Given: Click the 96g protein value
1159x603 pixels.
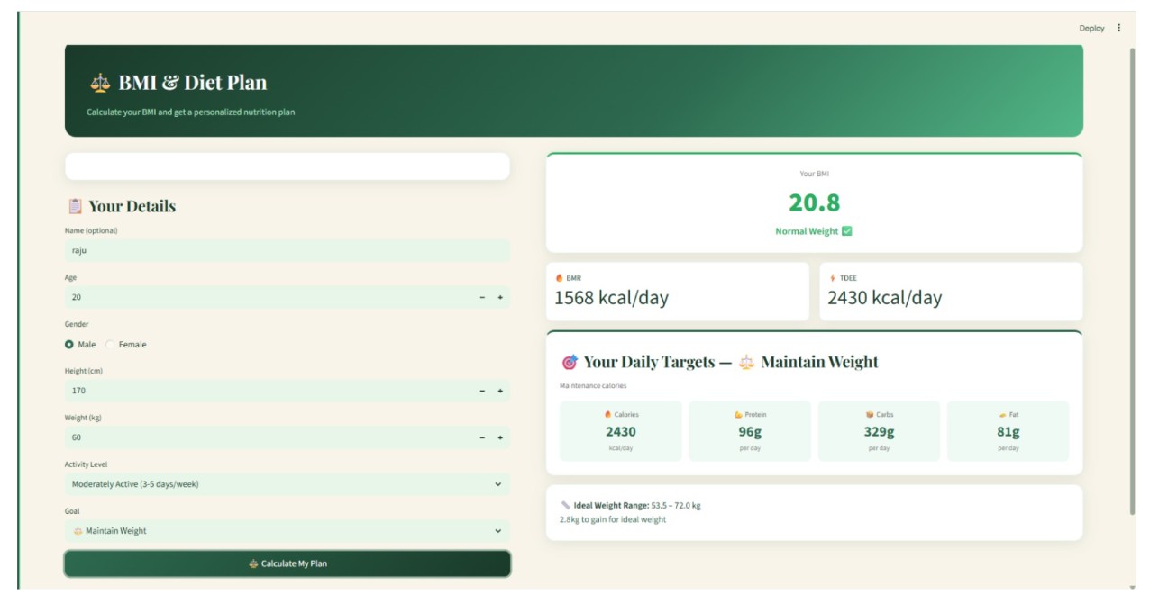Looking at the screenshot, I should click(x=750, y=432).
